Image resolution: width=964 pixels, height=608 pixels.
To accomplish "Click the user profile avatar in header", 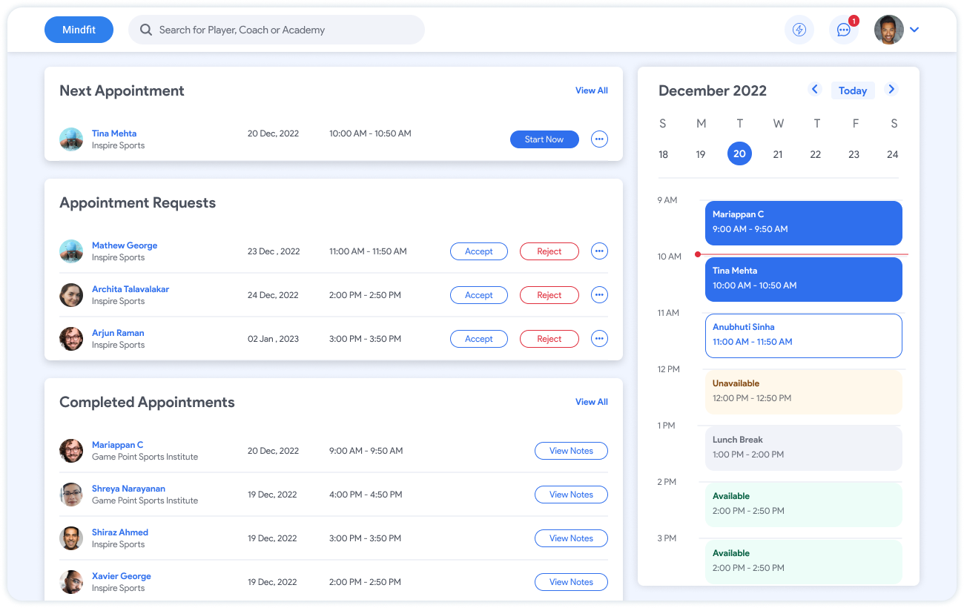I will pos(889,30).
